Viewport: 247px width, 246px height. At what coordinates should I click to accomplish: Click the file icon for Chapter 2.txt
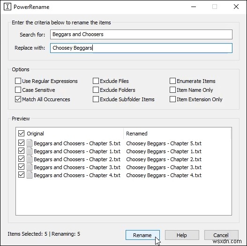click(30, 159)
